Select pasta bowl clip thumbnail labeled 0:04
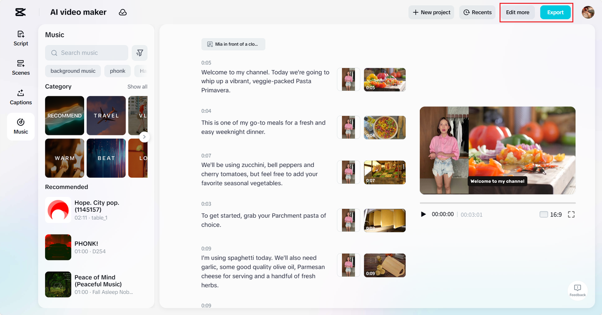Image resolution: width=602 pixels, height=315 pixels. click(x=385, y=127)
